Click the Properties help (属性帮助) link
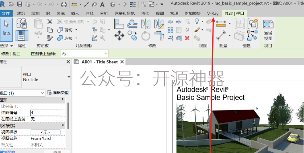This screenshot has height=153, width=304. [x=7, y=152]
